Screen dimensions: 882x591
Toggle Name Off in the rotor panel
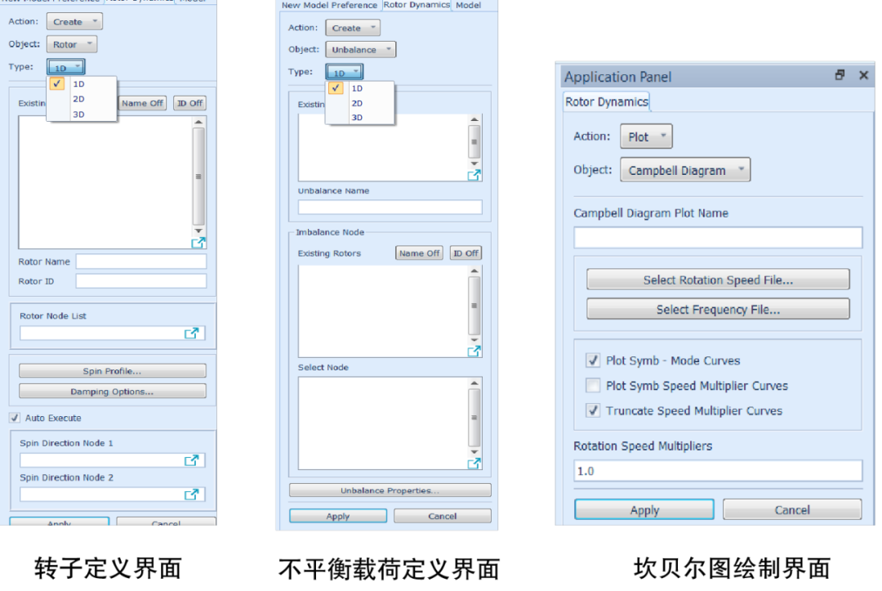(142, 104)
